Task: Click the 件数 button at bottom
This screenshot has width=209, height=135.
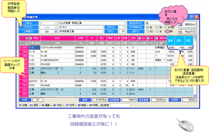Action: [x=25, y=100]
